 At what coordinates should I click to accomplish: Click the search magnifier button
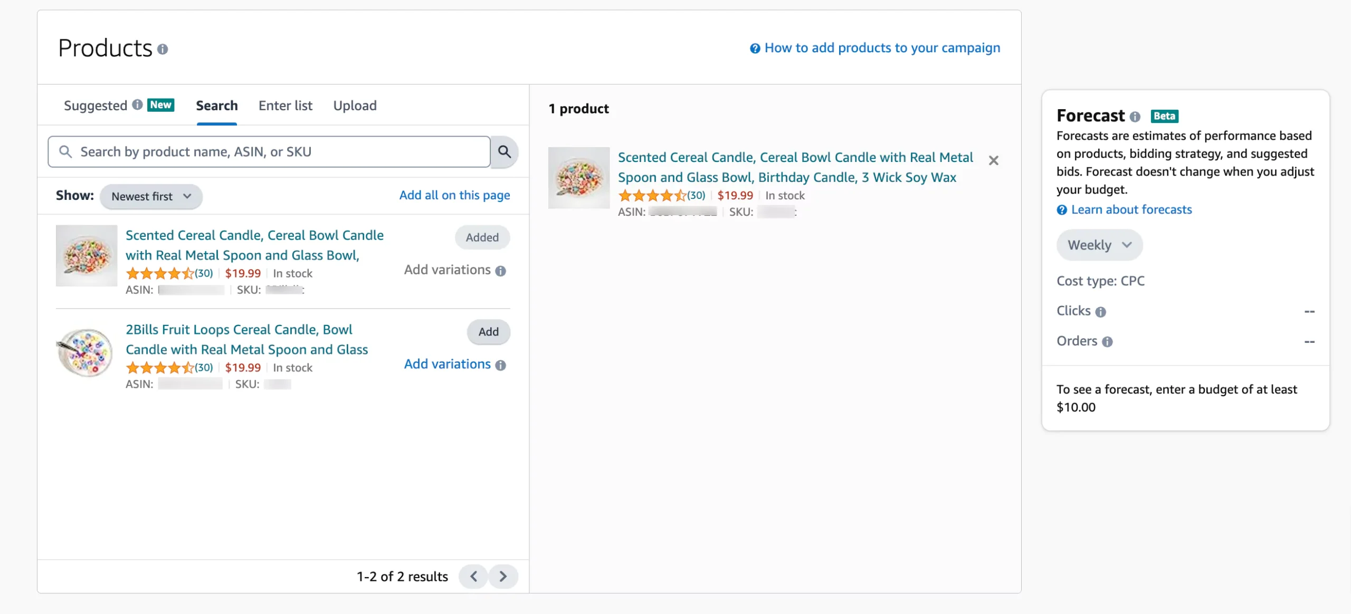click(x=504, y=152)
